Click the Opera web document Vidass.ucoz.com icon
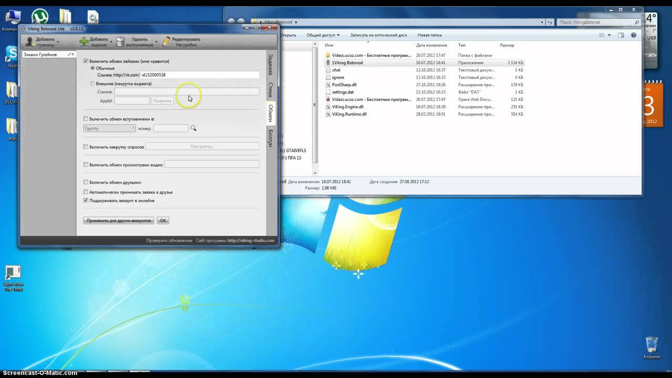672x378 pixels. [x=328, y=99]
